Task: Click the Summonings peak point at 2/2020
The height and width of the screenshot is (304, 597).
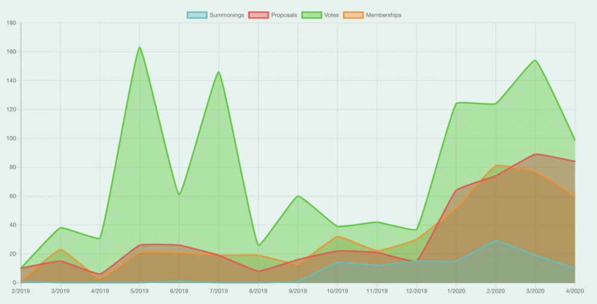Action: pyautogui.click(x=496, y=241)
